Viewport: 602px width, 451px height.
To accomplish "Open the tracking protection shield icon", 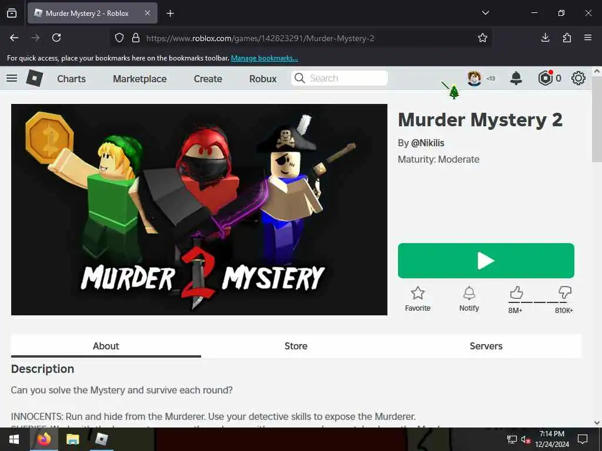I will (119, 38).
